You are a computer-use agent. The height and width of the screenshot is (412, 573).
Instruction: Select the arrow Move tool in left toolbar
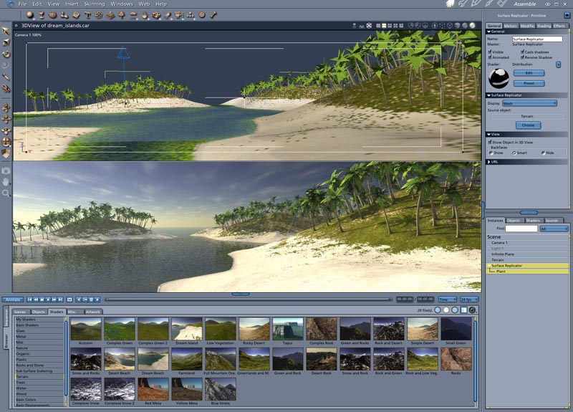coord(6,31)
